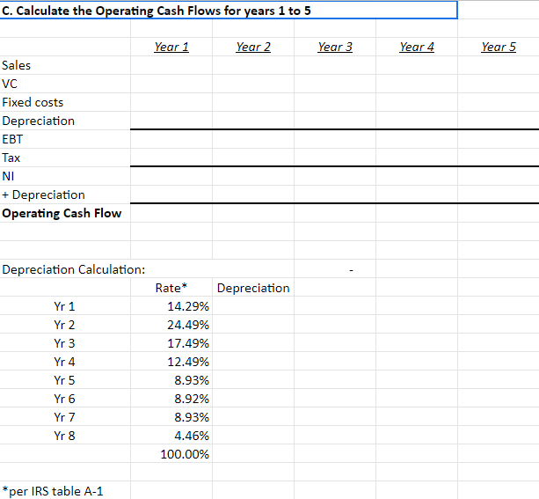Click the 'Year 2' column header
The height and width of the screenshot is (499, 539).
tap(253, 47)
